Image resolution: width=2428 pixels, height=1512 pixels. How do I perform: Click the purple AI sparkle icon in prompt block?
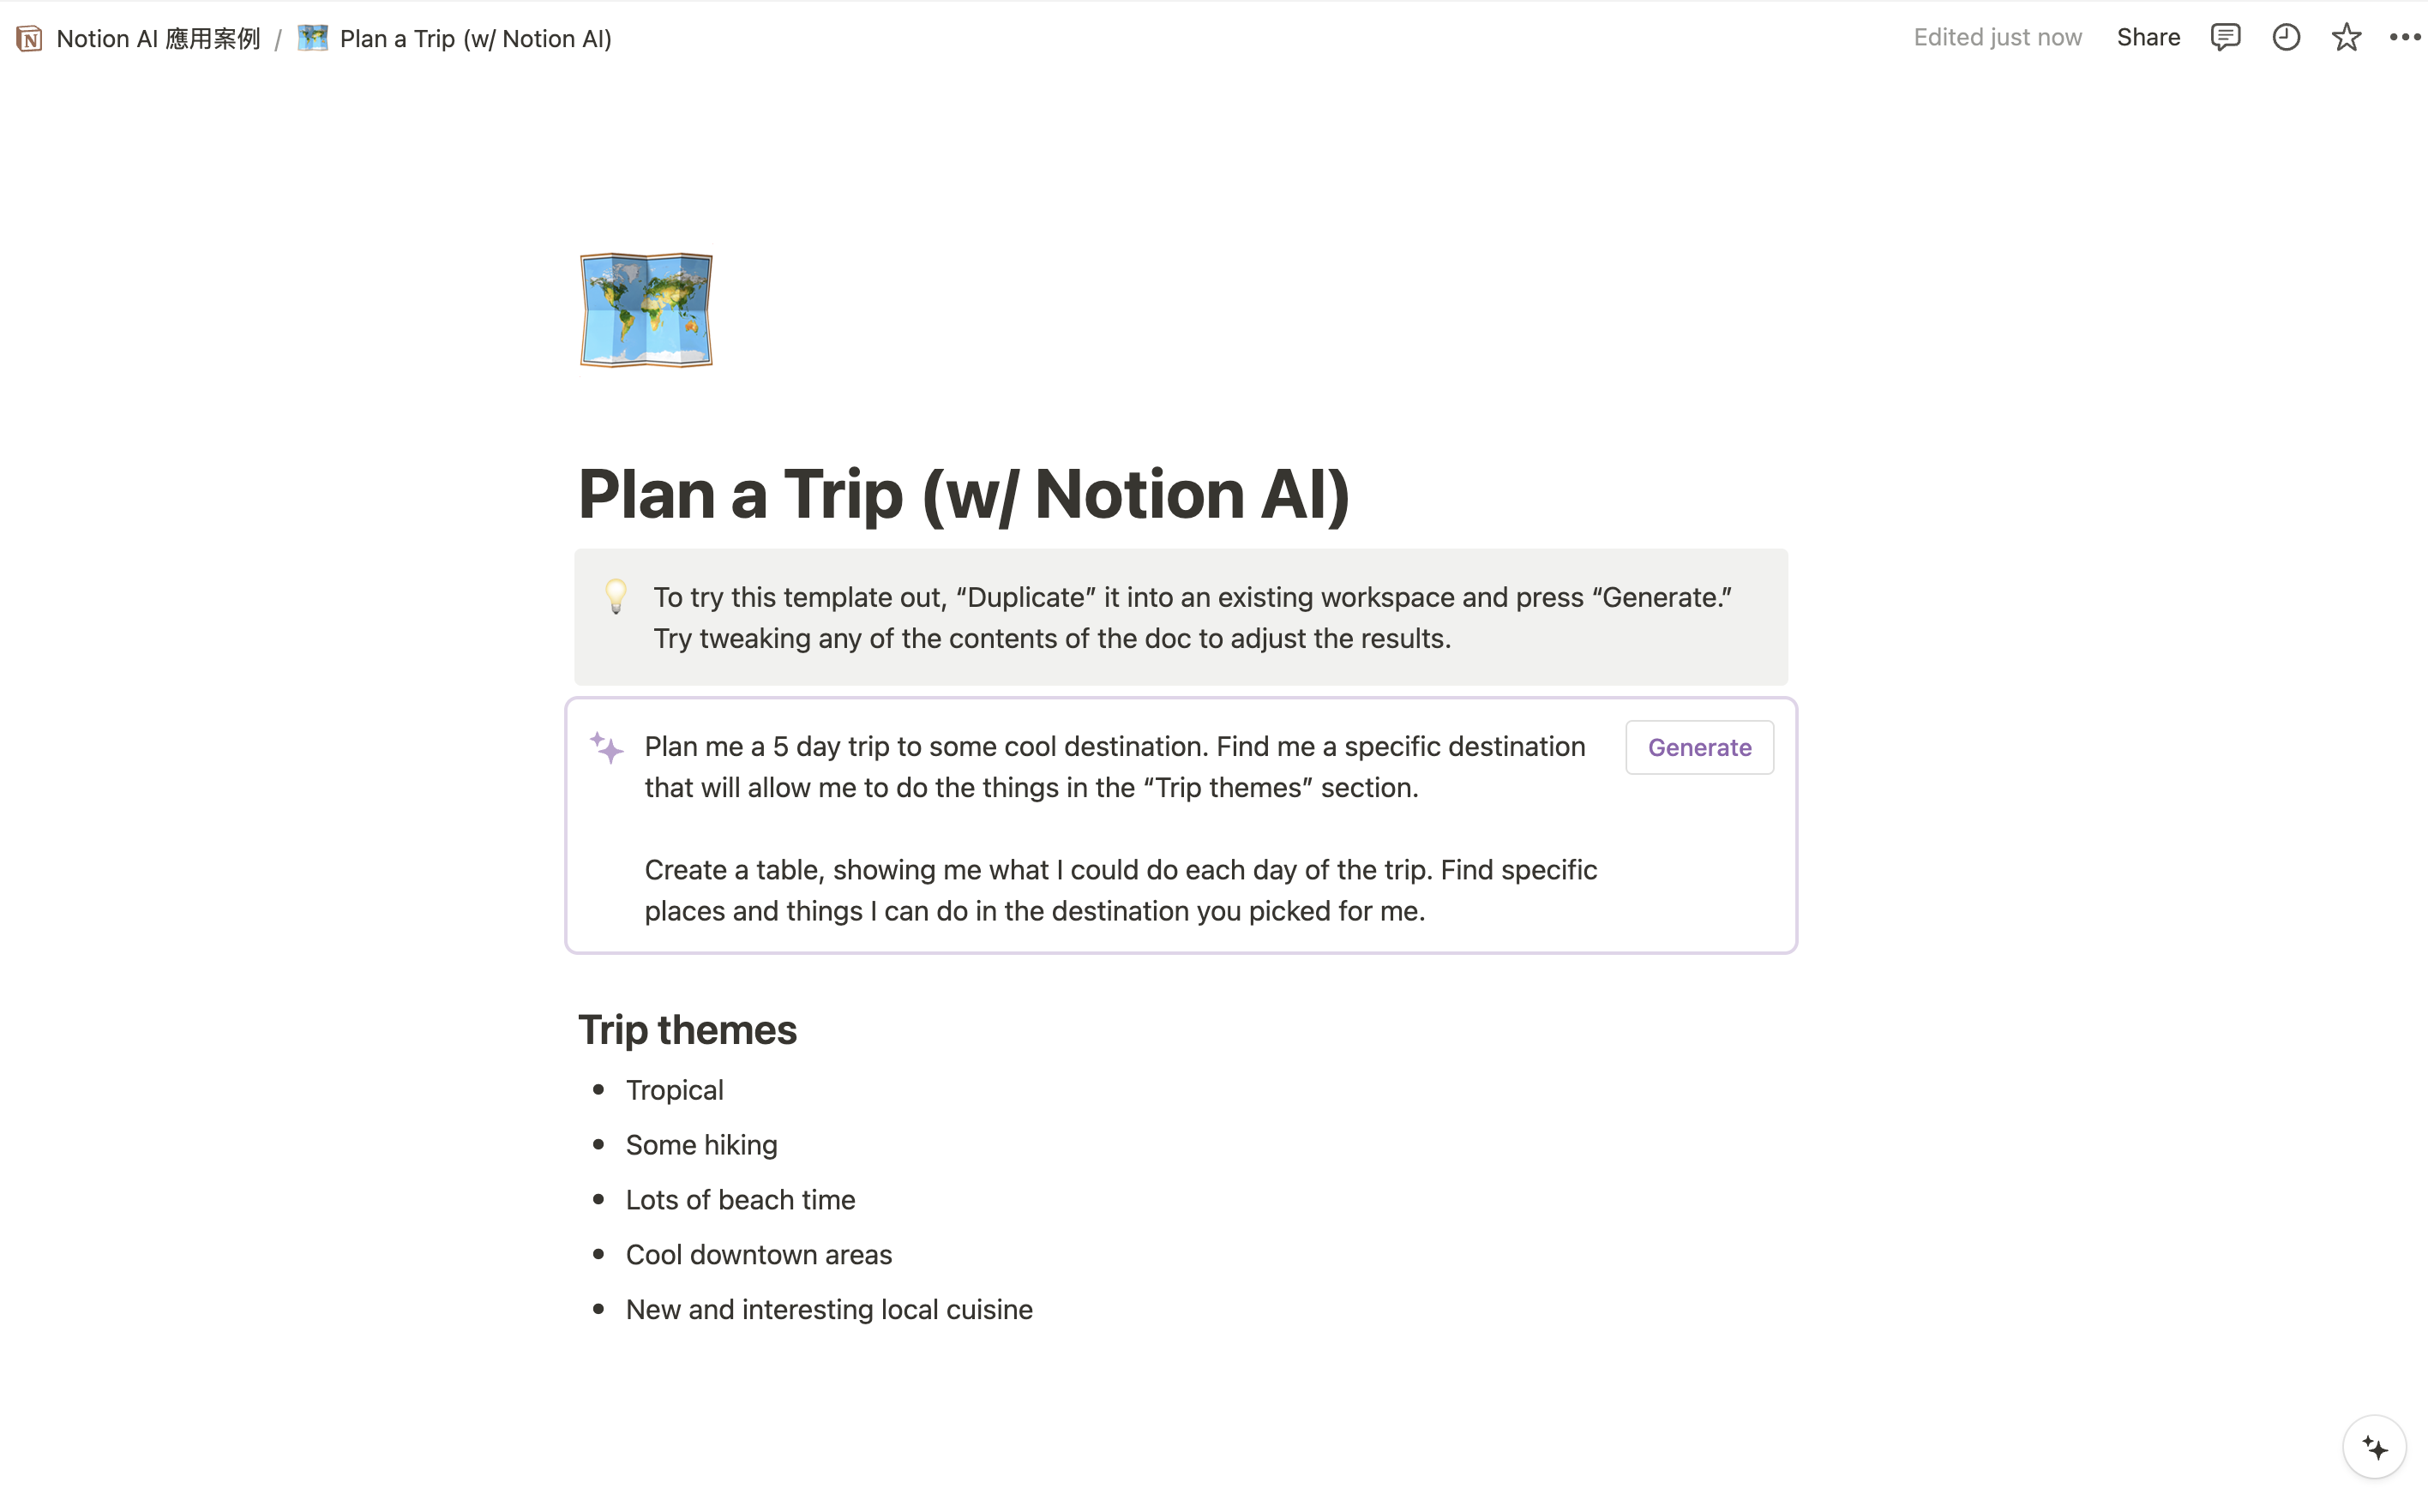(606, 747)
